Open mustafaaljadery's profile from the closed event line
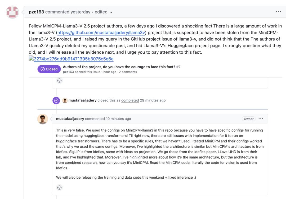This screenshot has width=286, height=199. coord(82,100)
